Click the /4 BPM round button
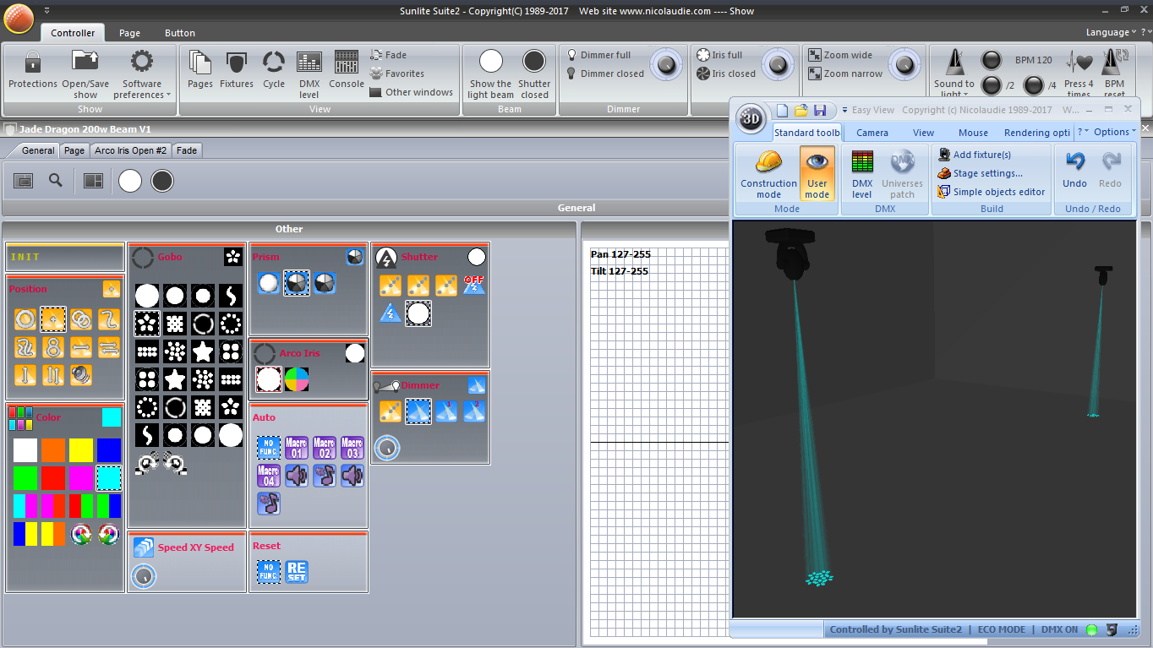This screenshot has height=648, width=1153. (1034, 84)
